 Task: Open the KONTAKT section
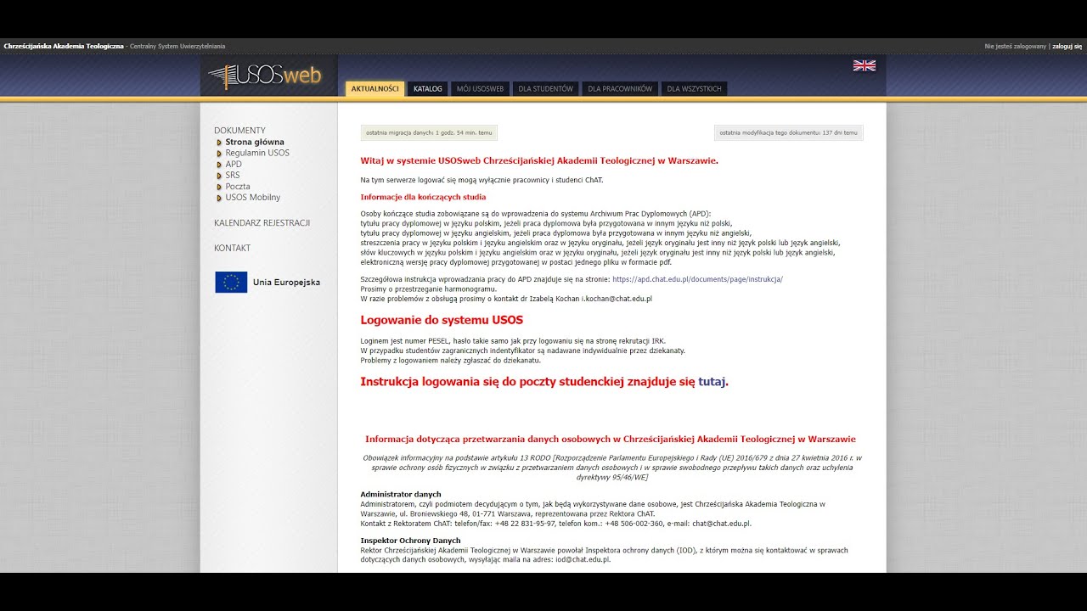(232, 249)
